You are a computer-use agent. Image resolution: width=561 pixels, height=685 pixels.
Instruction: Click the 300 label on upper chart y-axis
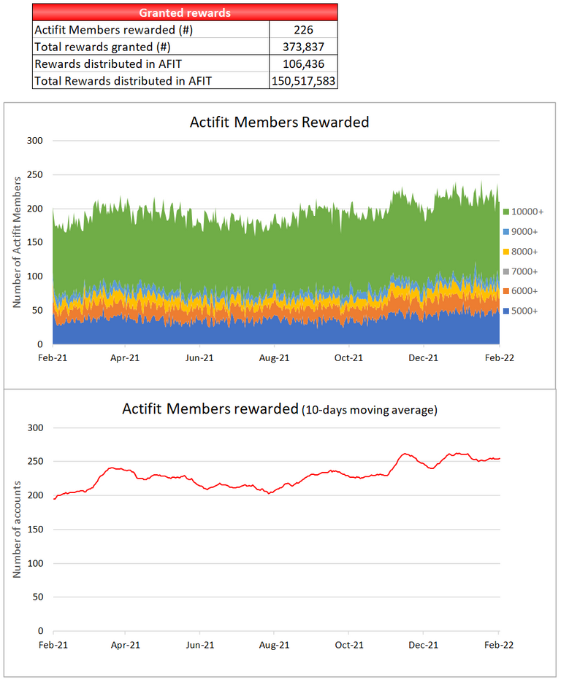click(35, 141)
